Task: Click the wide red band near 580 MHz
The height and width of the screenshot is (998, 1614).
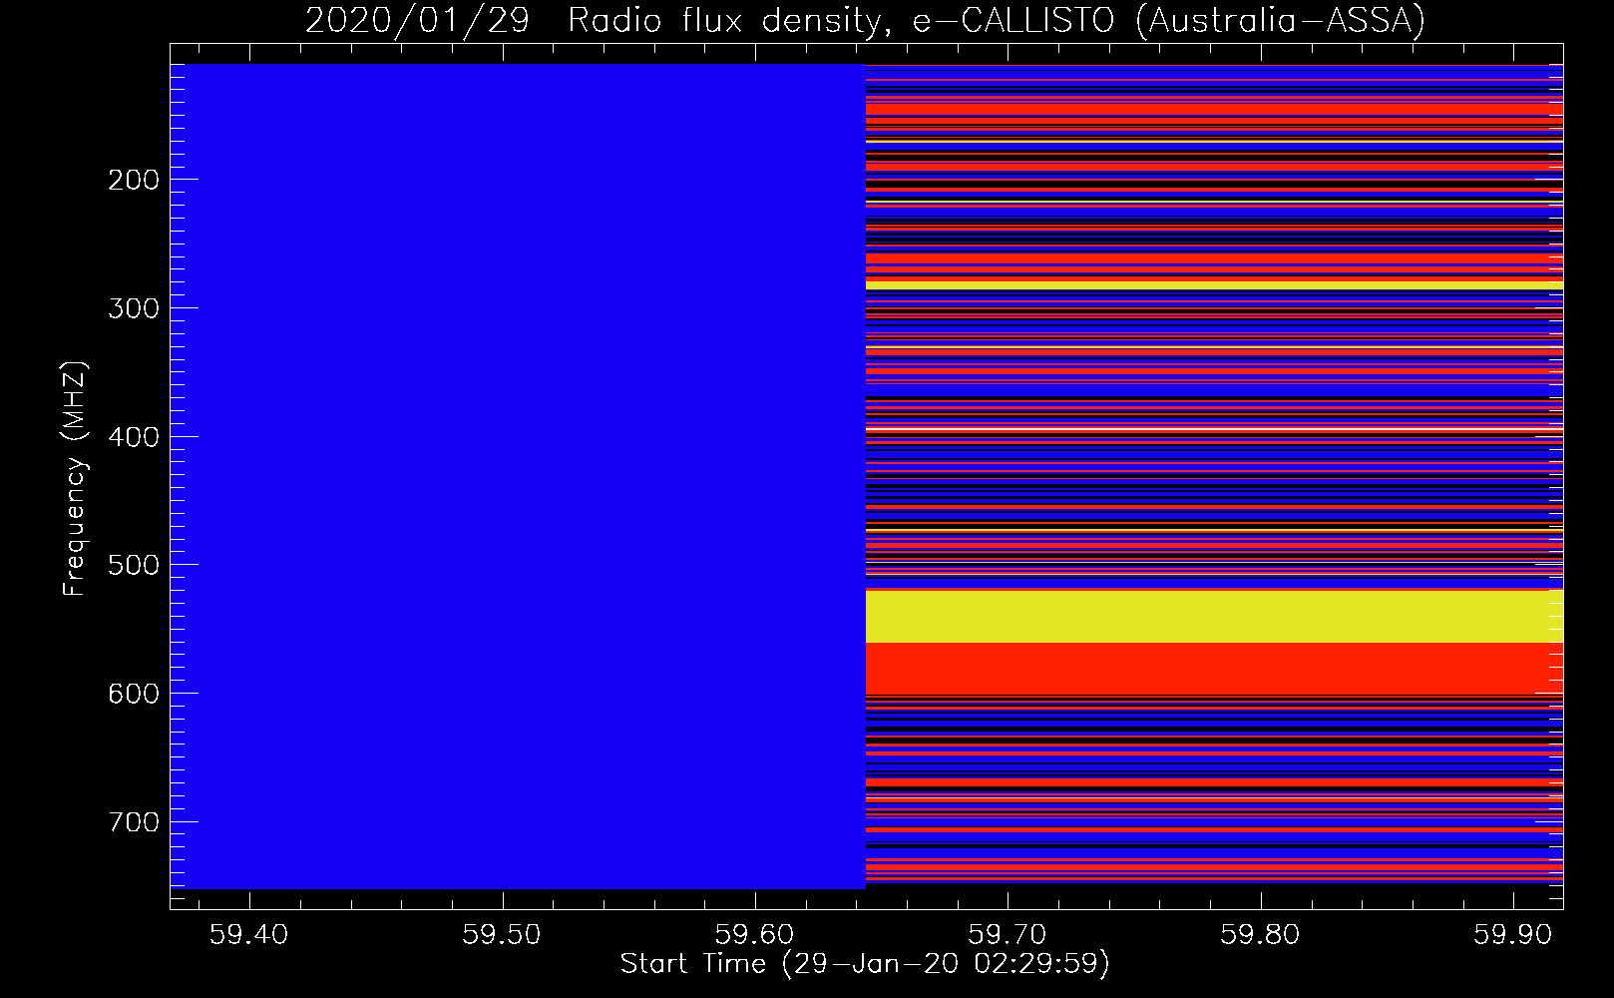Action: [1214, 668]
